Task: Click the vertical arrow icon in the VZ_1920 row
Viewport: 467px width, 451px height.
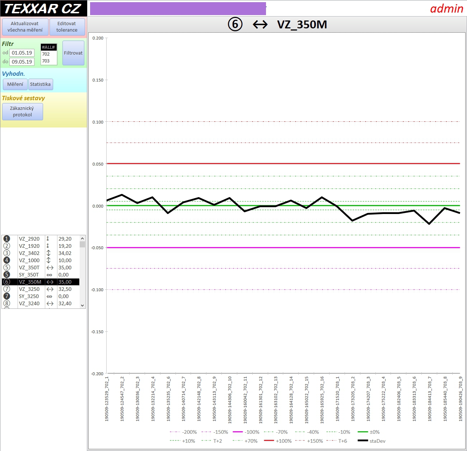Action: coord(48,246)
